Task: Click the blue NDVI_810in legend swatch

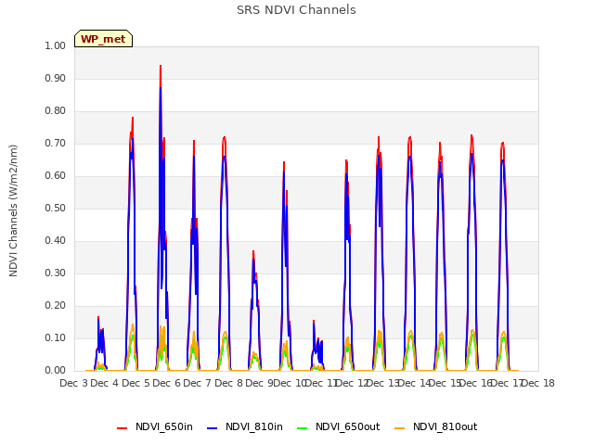Action: click(213, 427)
